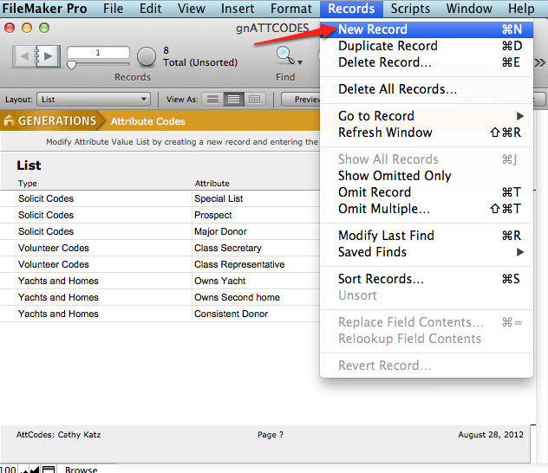
Task: Select the Owns Second home cell
Action: click(x=256, y=297)
